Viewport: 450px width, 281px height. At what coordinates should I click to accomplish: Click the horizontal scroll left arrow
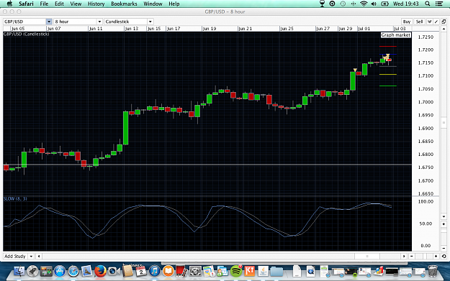[x=39, y=256]
